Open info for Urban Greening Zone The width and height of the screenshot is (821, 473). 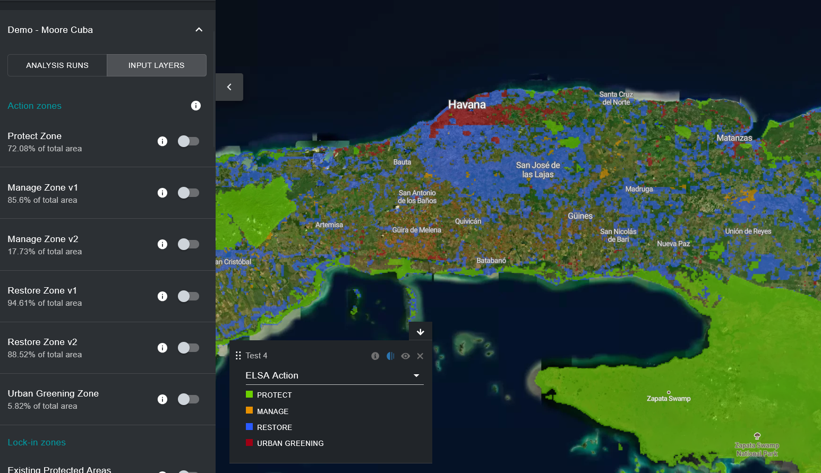coord(163,399)
